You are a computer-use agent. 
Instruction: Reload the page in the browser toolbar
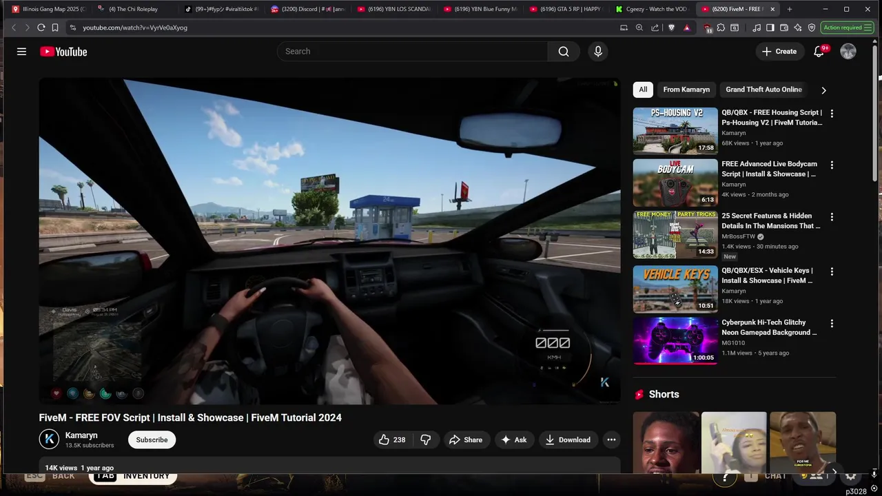[41, 28]
